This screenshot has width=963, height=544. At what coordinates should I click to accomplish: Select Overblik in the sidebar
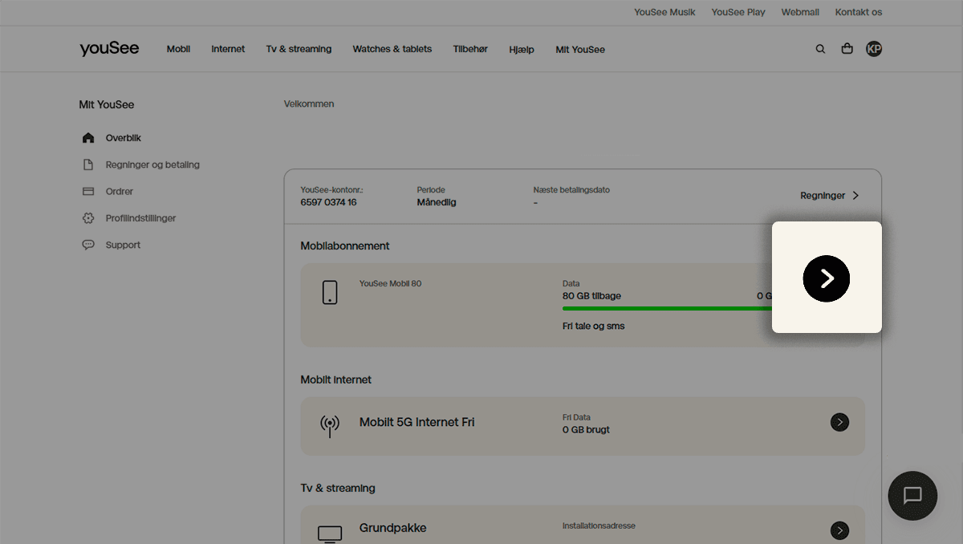tap(123, 138)
